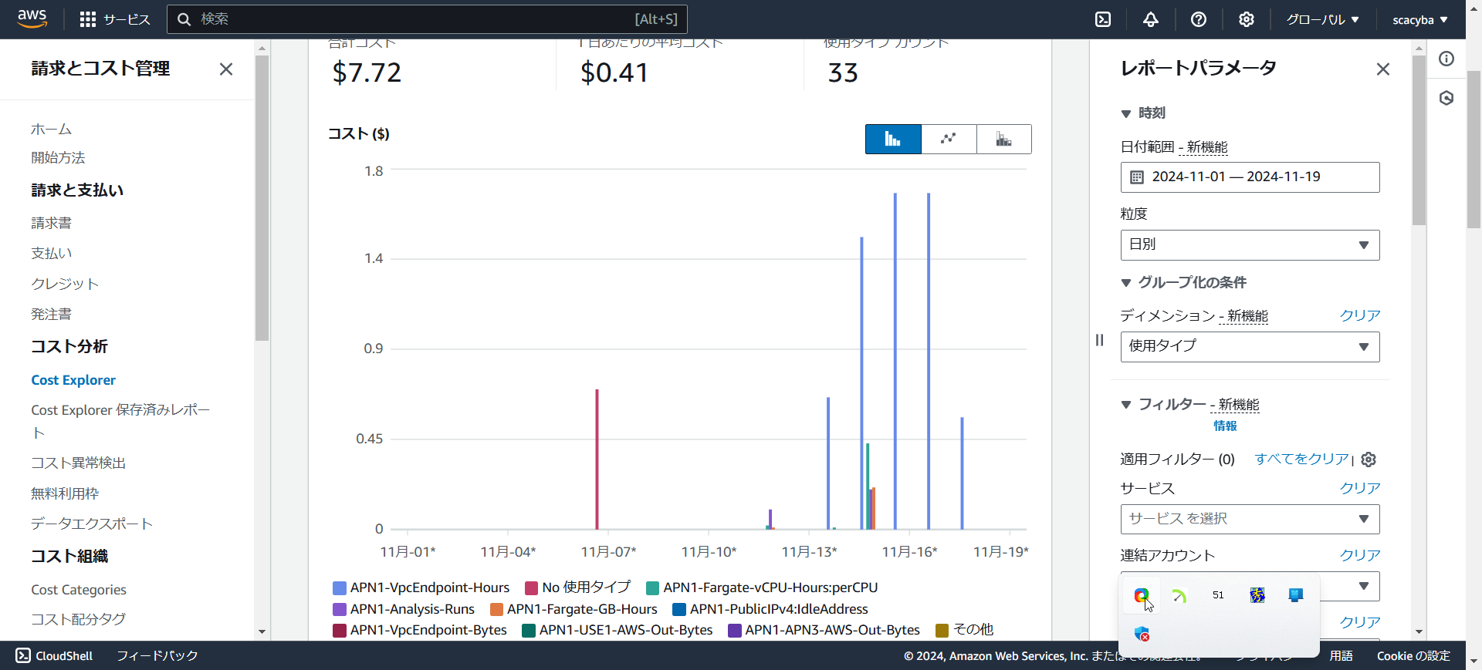Click CloudShell in the bottom bar
The height and width of the screenshot is (670, 1482).
coord(55,655)
